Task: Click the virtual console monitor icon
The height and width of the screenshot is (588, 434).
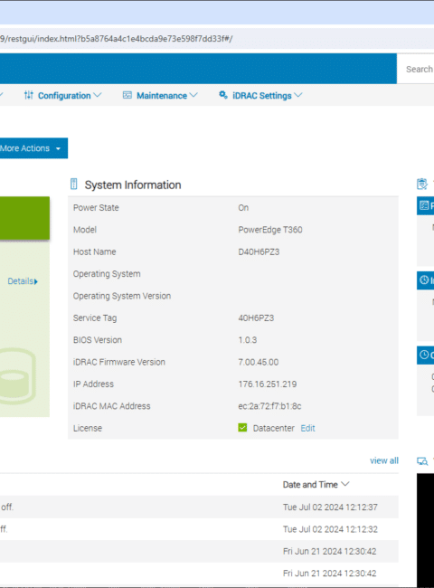Action: tap(422, 461)
